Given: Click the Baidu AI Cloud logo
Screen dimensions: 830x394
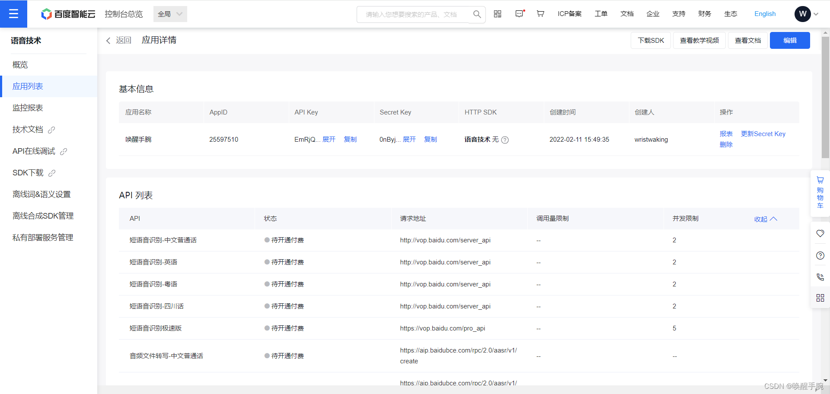Looking at the screenshot, I should pos(68,14).
